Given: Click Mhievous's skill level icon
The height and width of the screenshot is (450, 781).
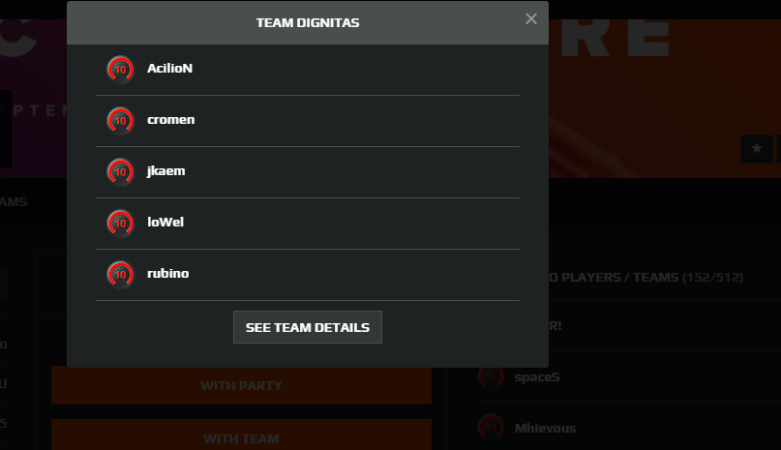Looking at the screenshot, I should pos(491,428).
